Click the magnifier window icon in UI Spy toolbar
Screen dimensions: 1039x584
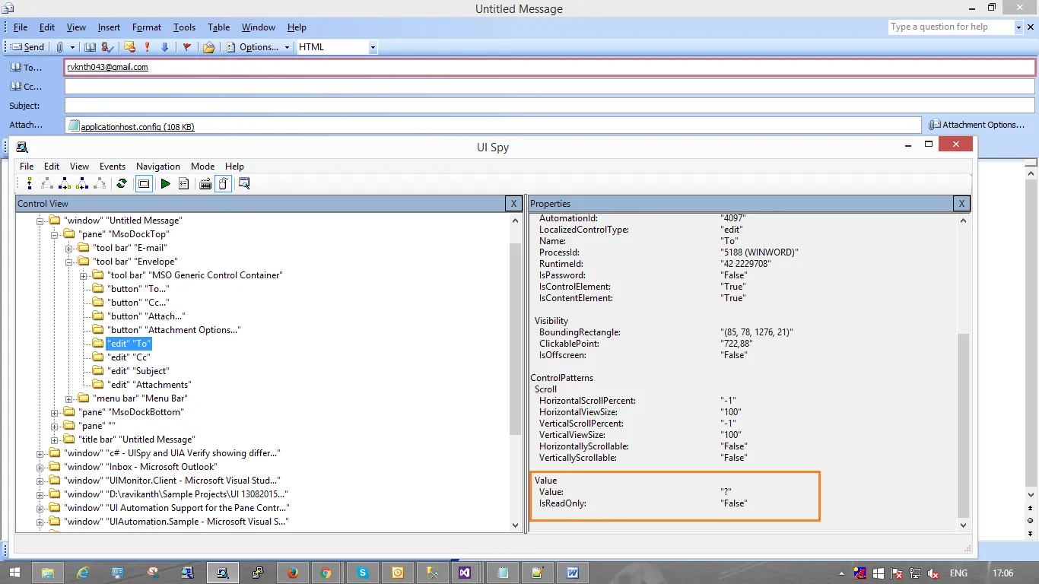(x=244, y=183)
